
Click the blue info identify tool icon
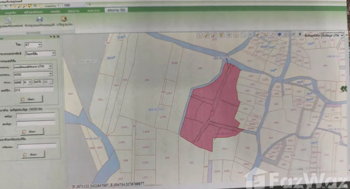click(279, 34)
